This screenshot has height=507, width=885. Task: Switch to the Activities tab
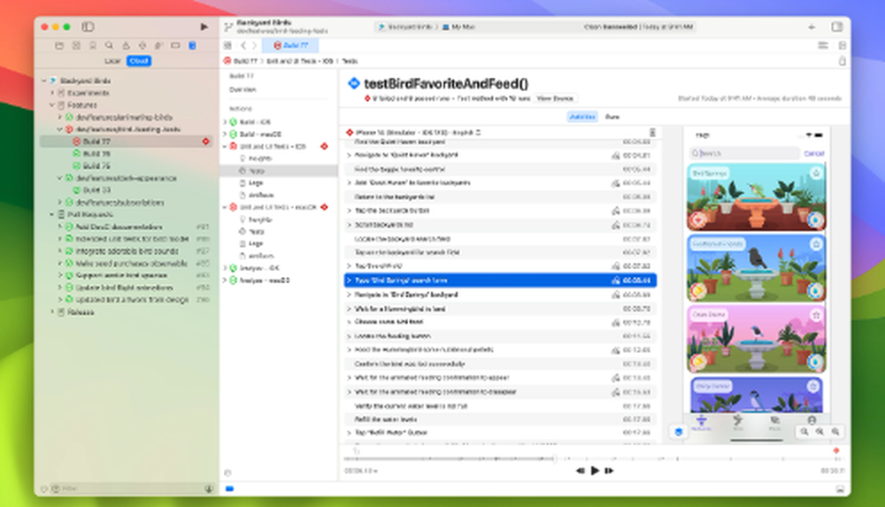[582, 117]
